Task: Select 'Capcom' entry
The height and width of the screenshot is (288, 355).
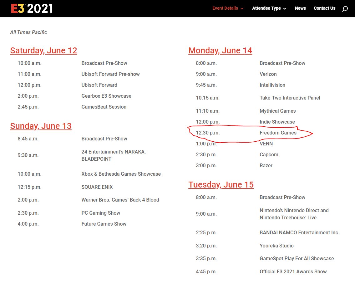Action: [x=269, y=155]
